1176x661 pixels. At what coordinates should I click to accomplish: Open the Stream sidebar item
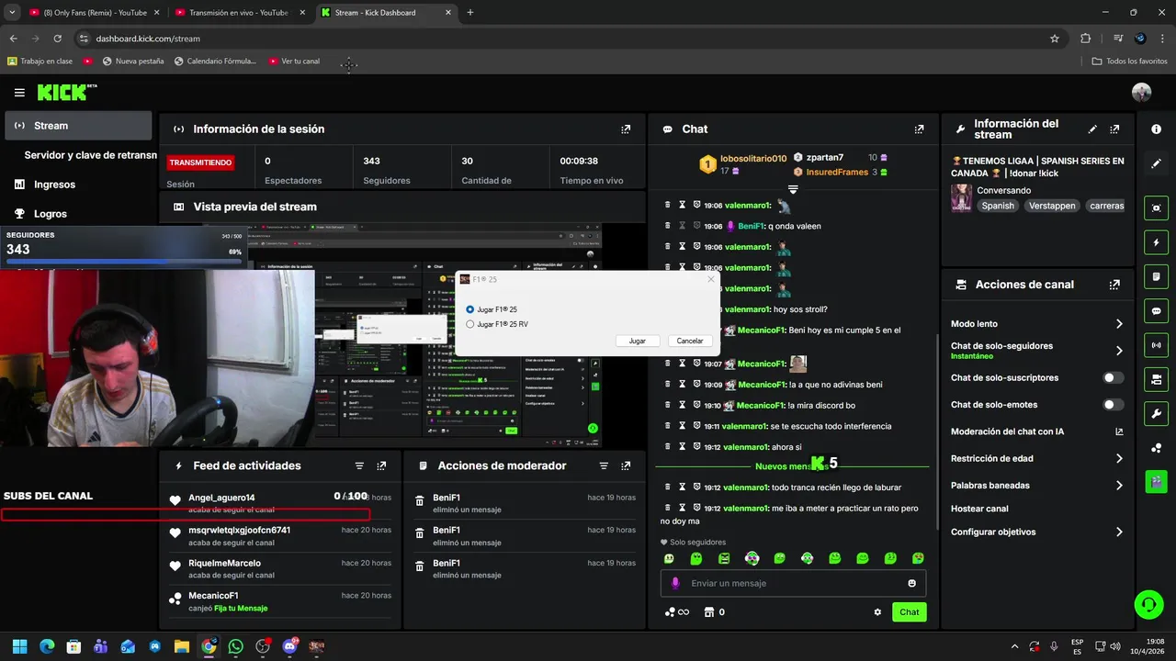pyautogui.click(x=78, y=126)
